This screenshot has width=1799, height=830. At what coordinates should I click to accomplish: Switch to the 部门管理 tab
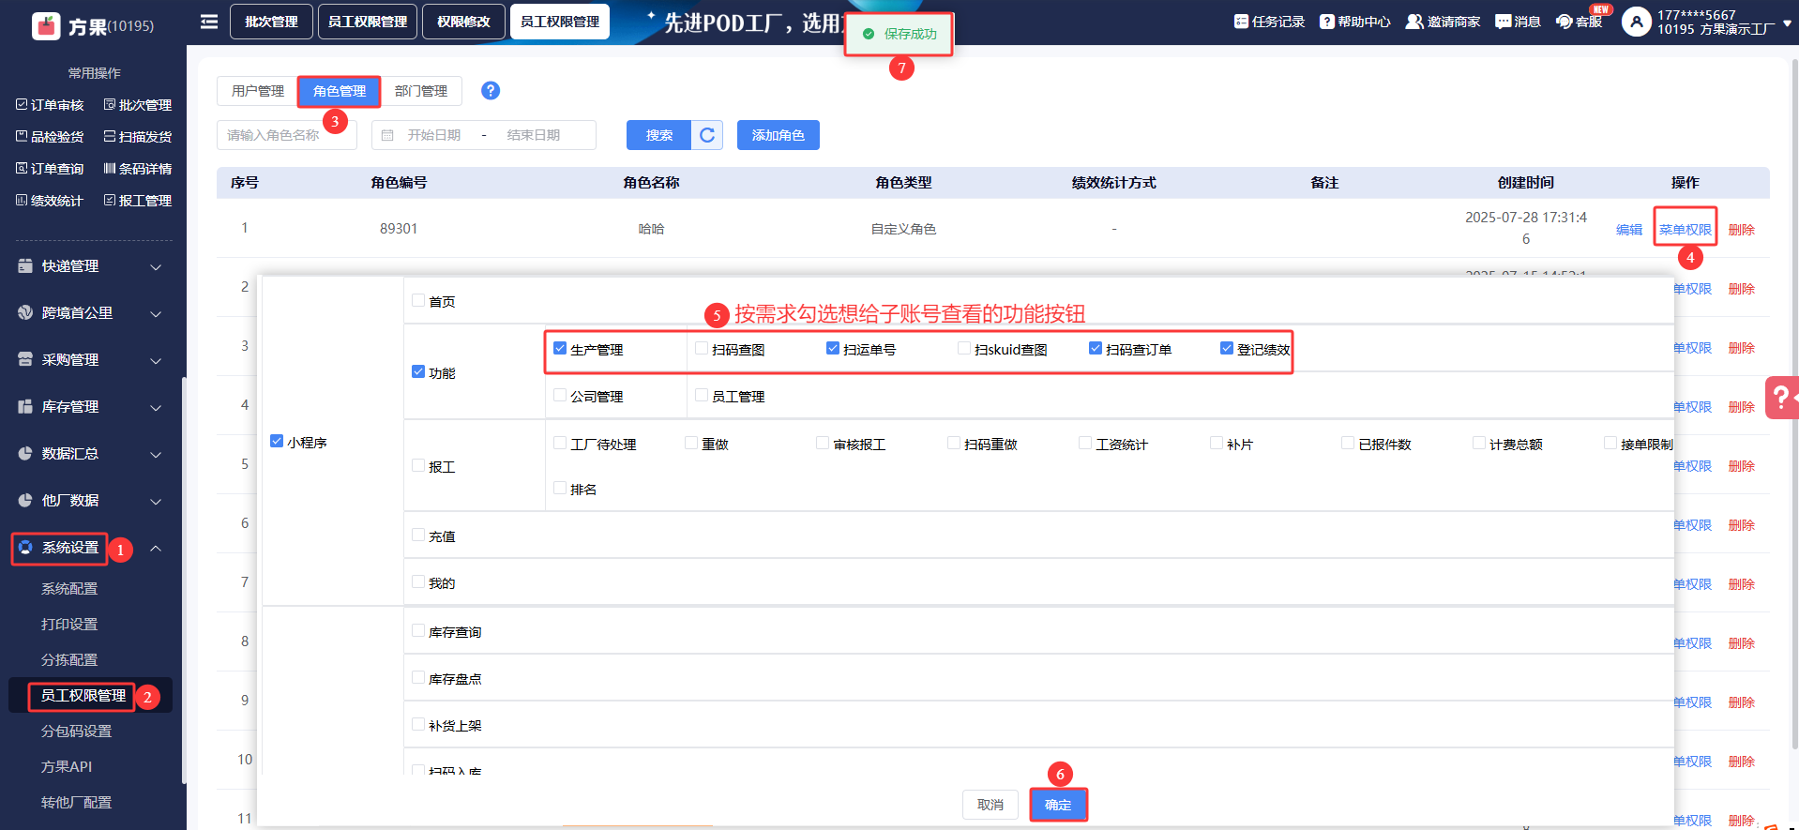(420, 91)
